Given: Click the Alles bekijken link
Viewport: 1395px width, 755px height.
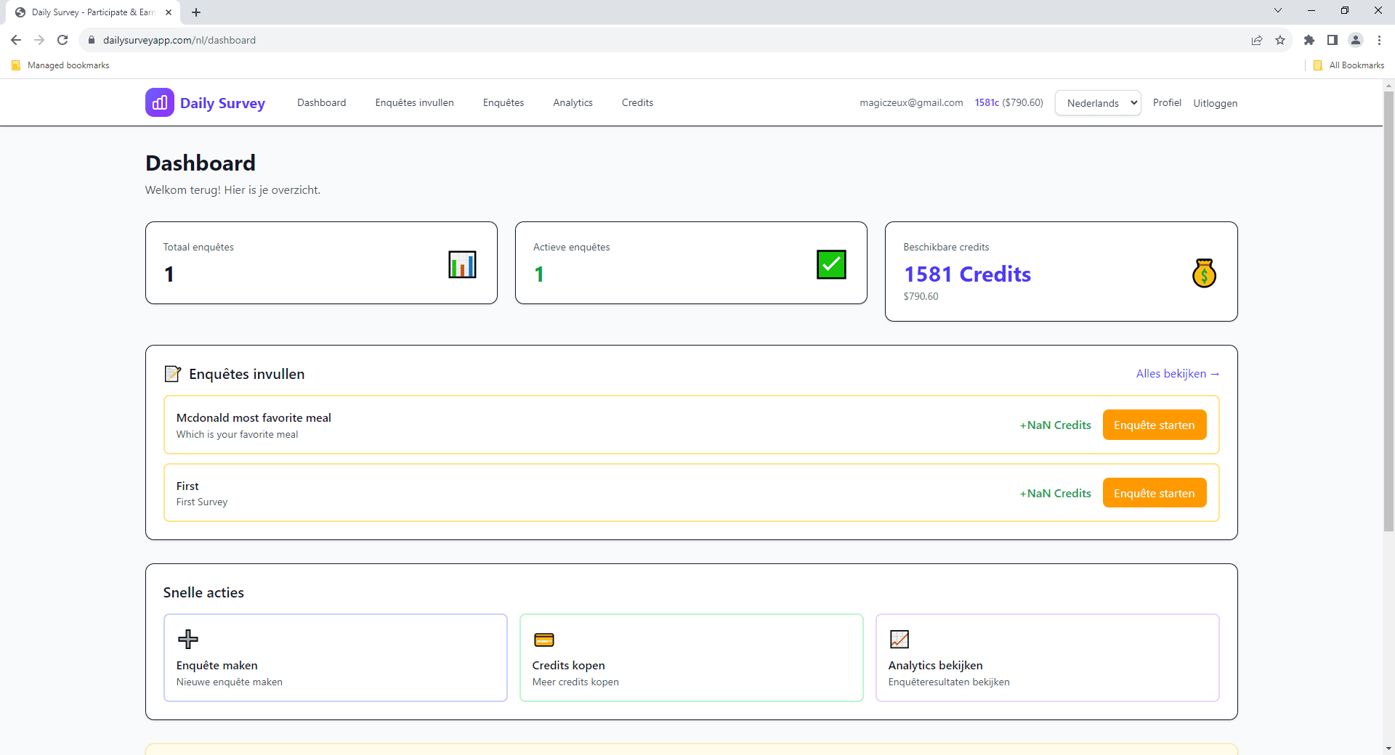Looking at the screenshot, I should (1177, 373).
